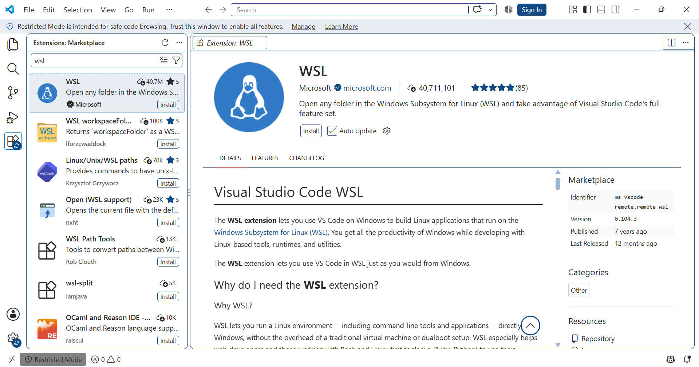Toggle the Auto Update checkbox
This screenshot has width=699, height=367.
(332, 131)
